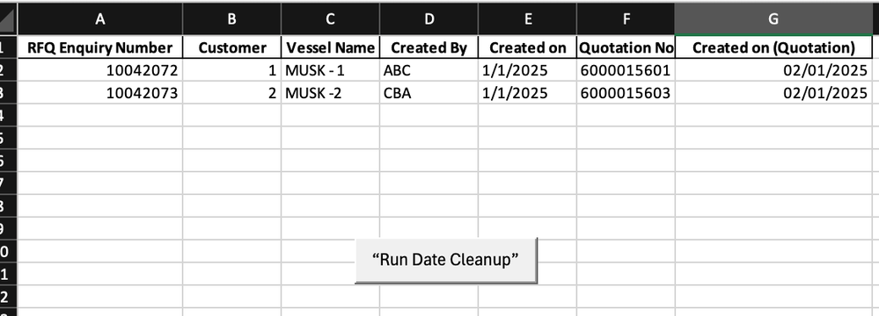Viewport: 879px width, 316px height.
Task: Select column A header
Action: point(99,19)
